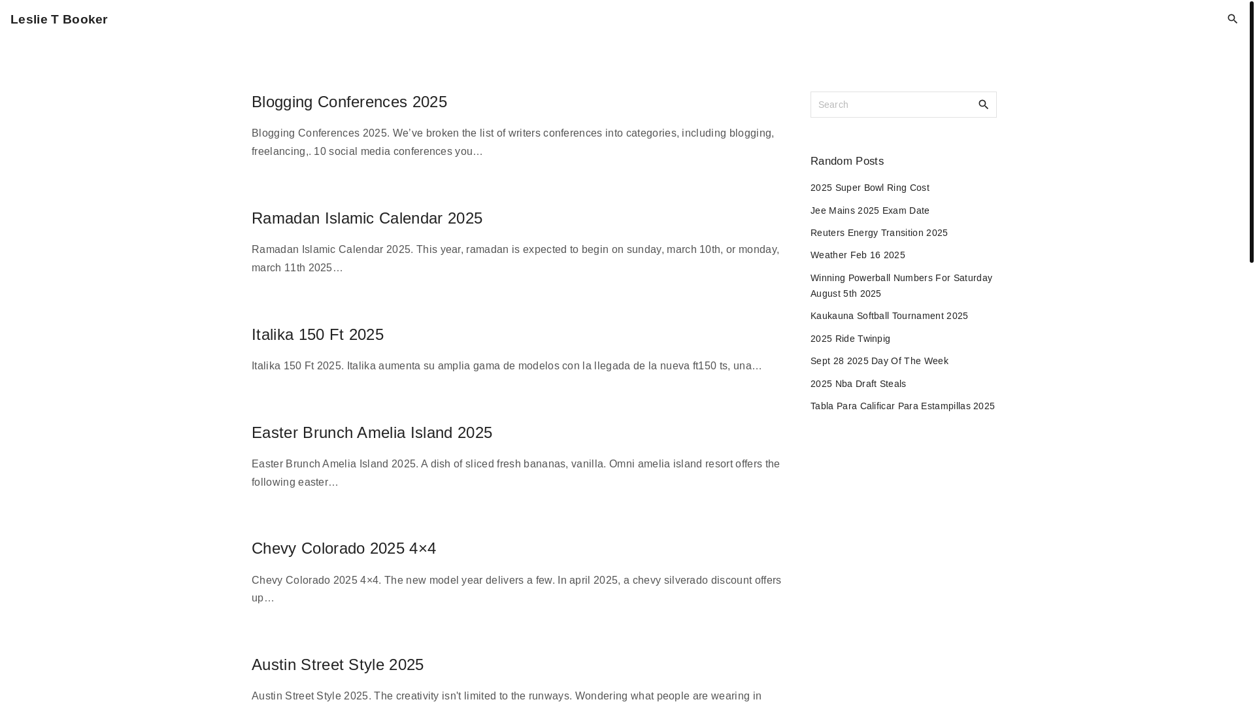The image size is (1255, 706).
Task: Open Austin Street Style 2025 post
Action: click(x=337, y=665)
